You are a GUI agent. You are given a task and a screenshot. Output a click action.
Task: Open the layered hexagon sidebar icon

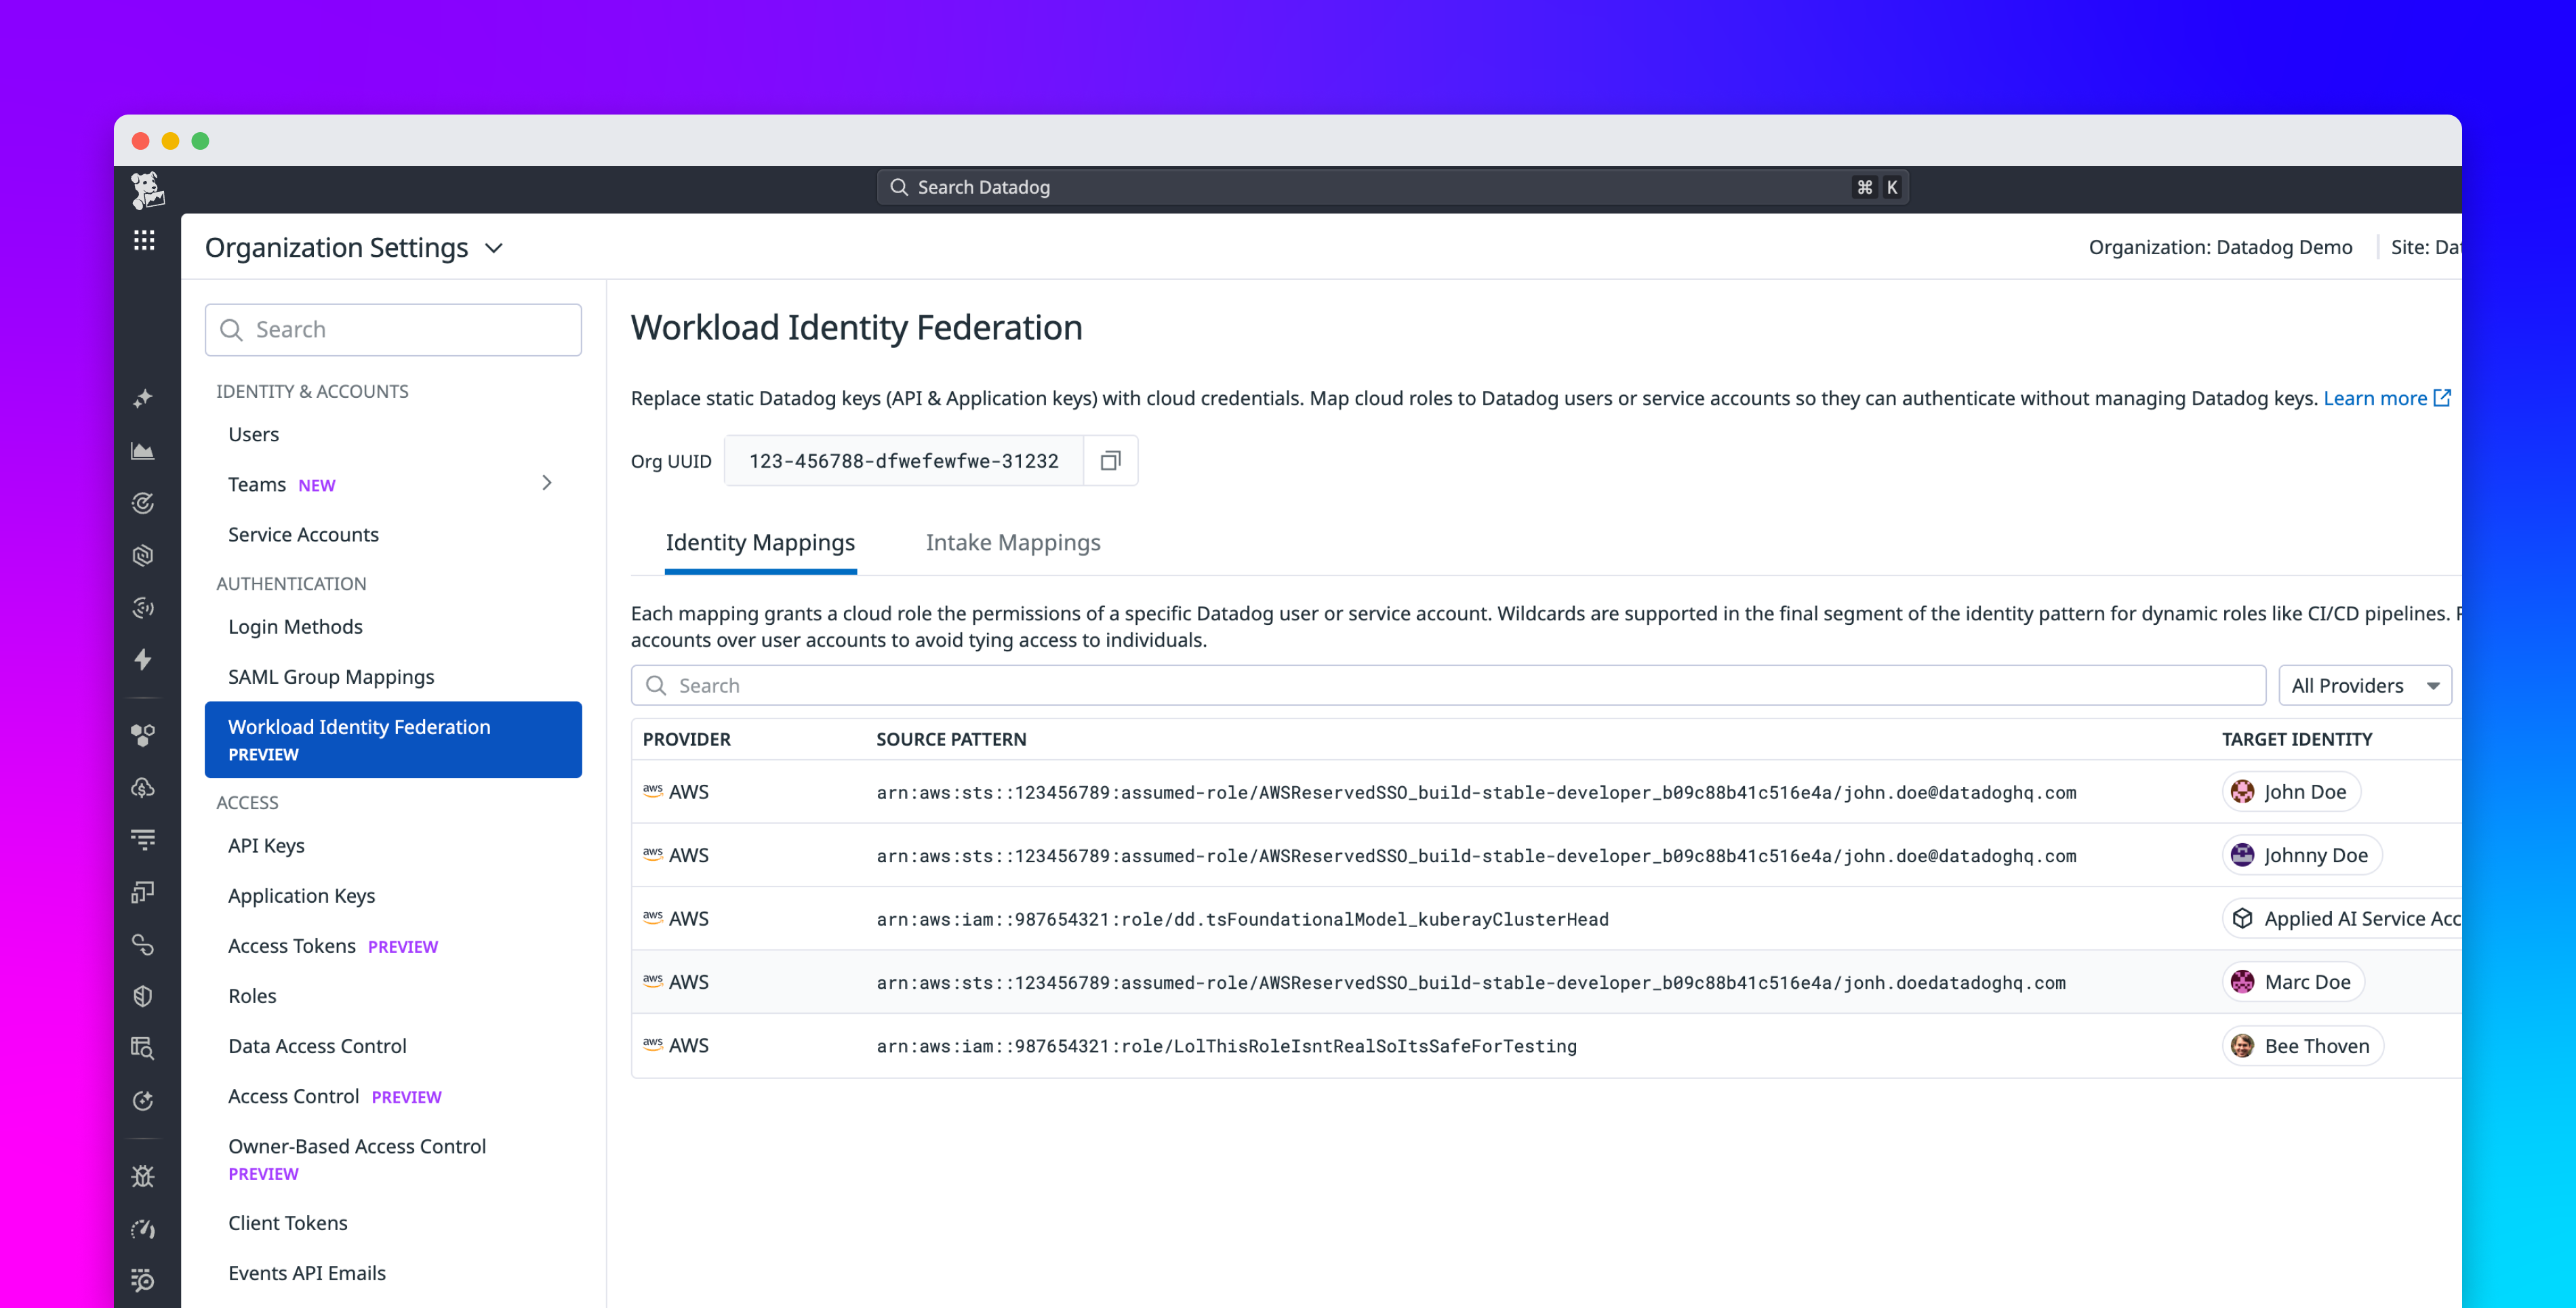pos(143,555)
